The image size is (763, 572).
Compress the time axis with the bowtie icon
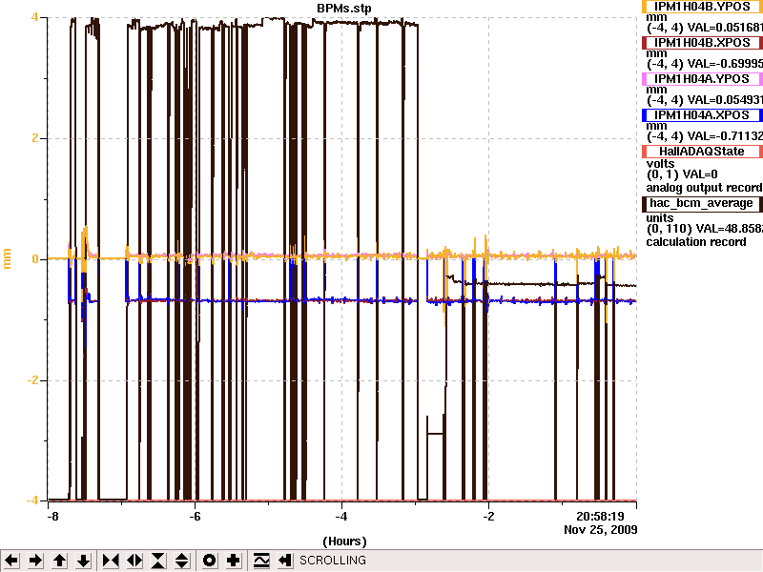pyautogui.click(x=111, y=561)
